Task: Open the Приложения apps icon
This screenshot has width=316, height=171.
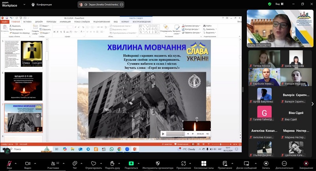Action: pos(184,163)
